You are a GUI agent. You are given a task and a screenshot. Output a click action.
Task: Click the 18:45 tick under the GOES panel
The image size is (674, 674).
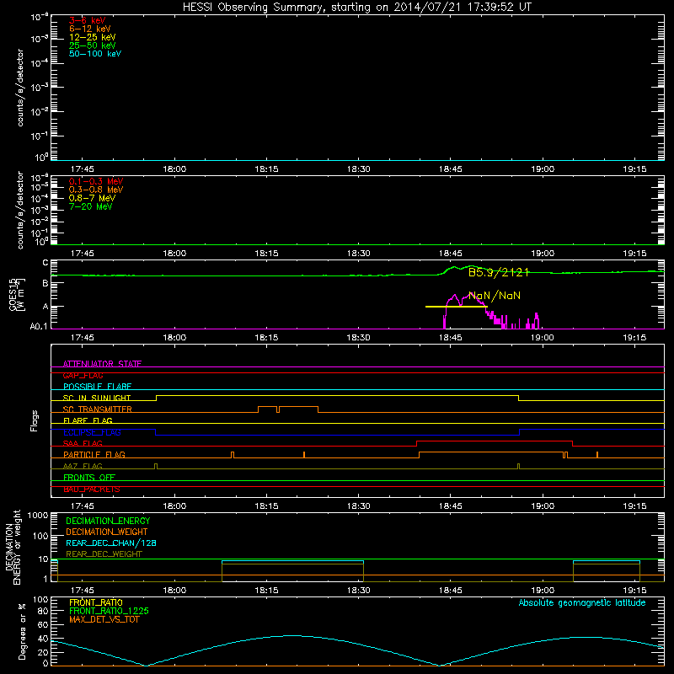(x=451, y=338)
